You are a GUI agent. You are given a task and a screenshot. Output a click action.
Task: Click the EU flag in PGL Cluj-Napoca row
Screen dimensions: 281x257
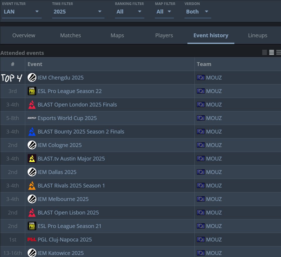(201, 239)
